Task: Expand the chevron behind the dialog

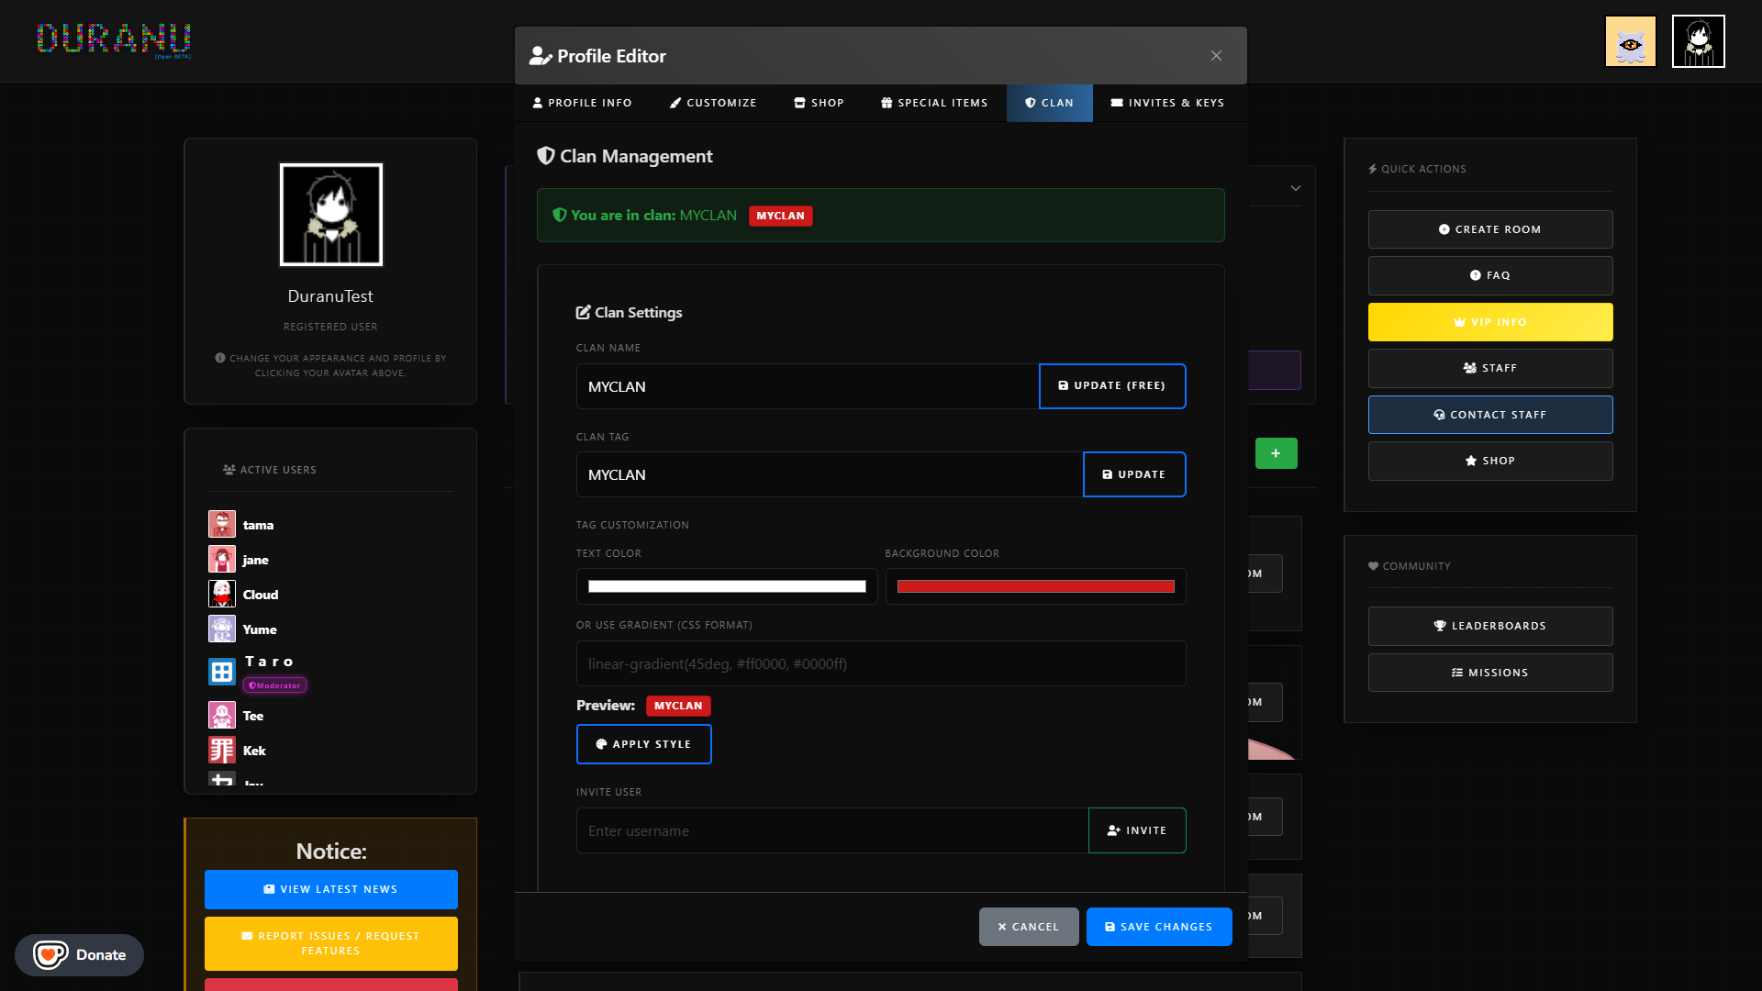Action: 1295,188
